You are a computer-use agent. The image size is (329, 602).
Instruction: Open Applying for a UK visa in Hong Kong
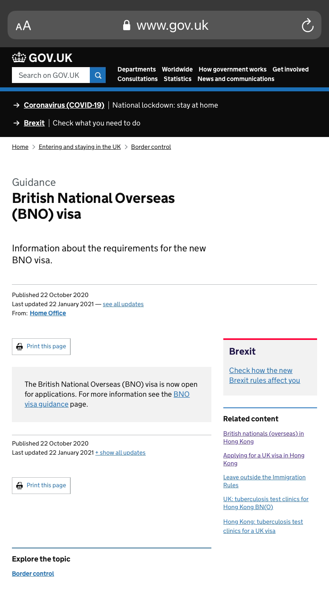click(x=264, y=459)
